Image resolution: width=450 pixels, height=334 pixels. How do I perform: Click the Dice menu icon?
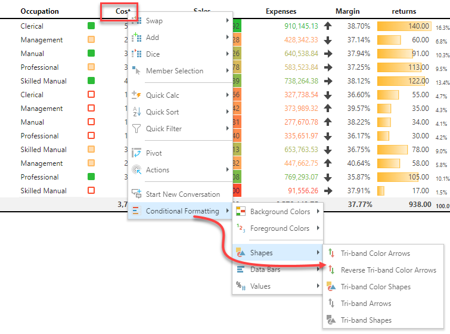coord(136,54)
